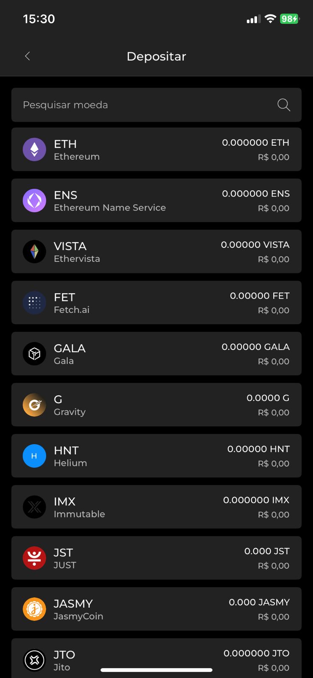Select the HNT Helium name label
The height and width of the screenshot is (678, 313).
coord(70,456)
